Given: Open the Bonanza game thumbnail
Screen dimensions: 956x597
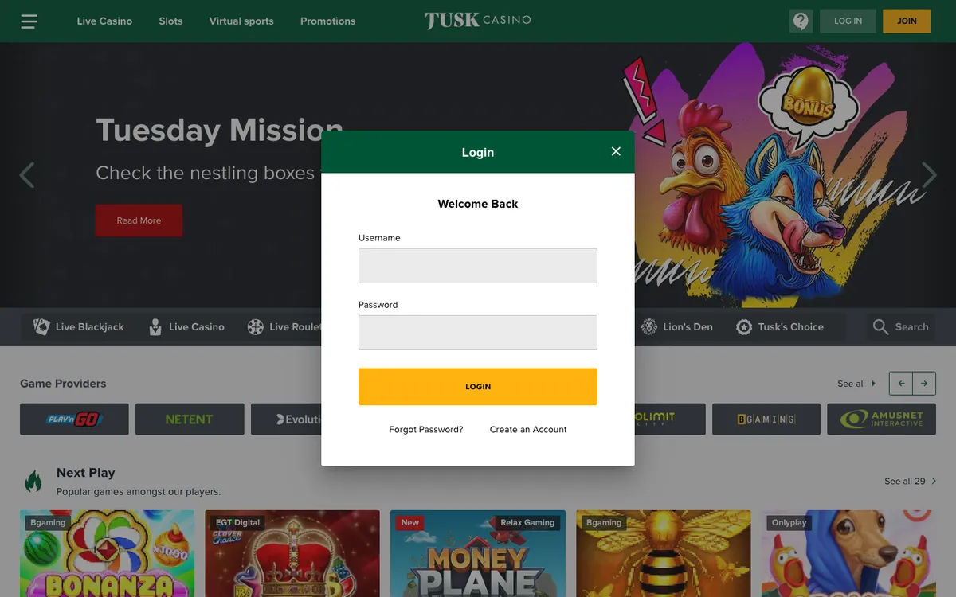Looking at the screenshot, I should 107,554.
